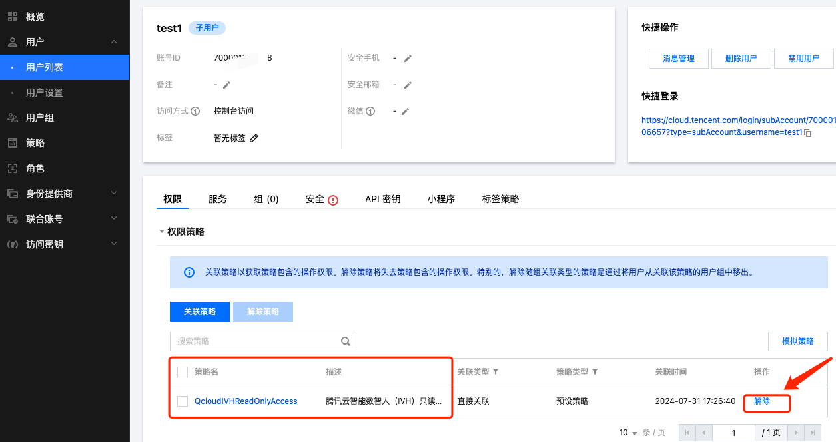
Task: Edit 微信 with the pencil icon
Action: [x=405, y=111]
